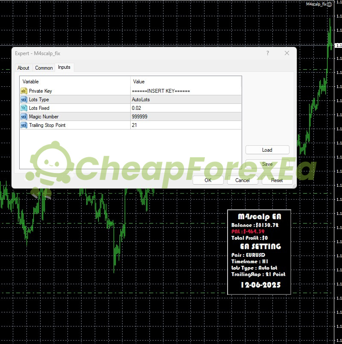Click the Timeframe : H1 line
Viewport: 342px width, 344px height.
(250, 262)
